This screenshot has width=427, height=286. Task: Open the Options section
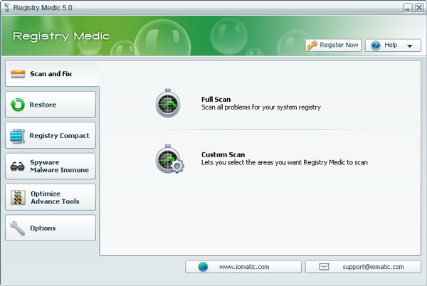point(51,228)
